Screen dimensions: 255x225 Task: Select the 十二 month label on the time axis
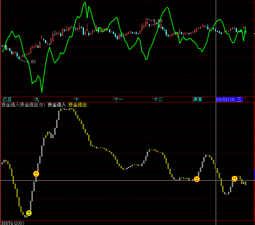(158, 99)
